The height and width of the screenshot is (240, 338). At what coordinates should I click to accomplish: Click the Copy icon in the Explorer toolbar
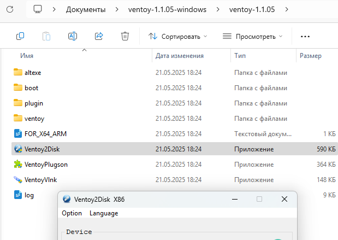click(20, 36)
